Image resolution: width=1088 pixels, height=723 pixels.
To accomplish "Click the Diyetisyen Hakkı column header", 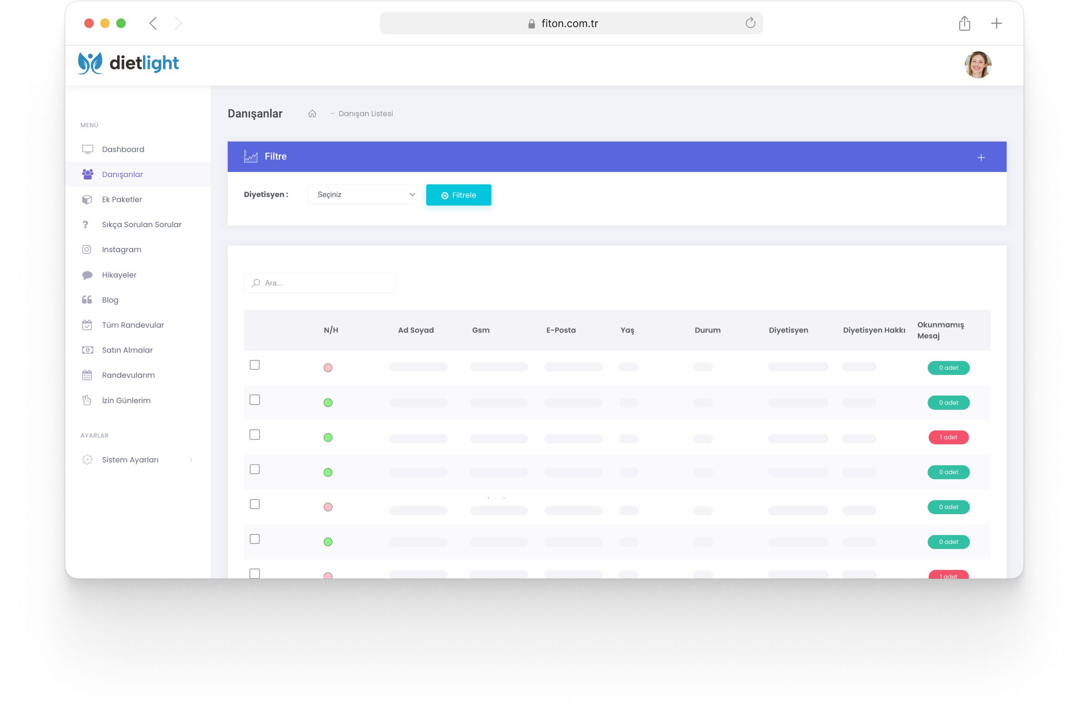I will 874,330.
